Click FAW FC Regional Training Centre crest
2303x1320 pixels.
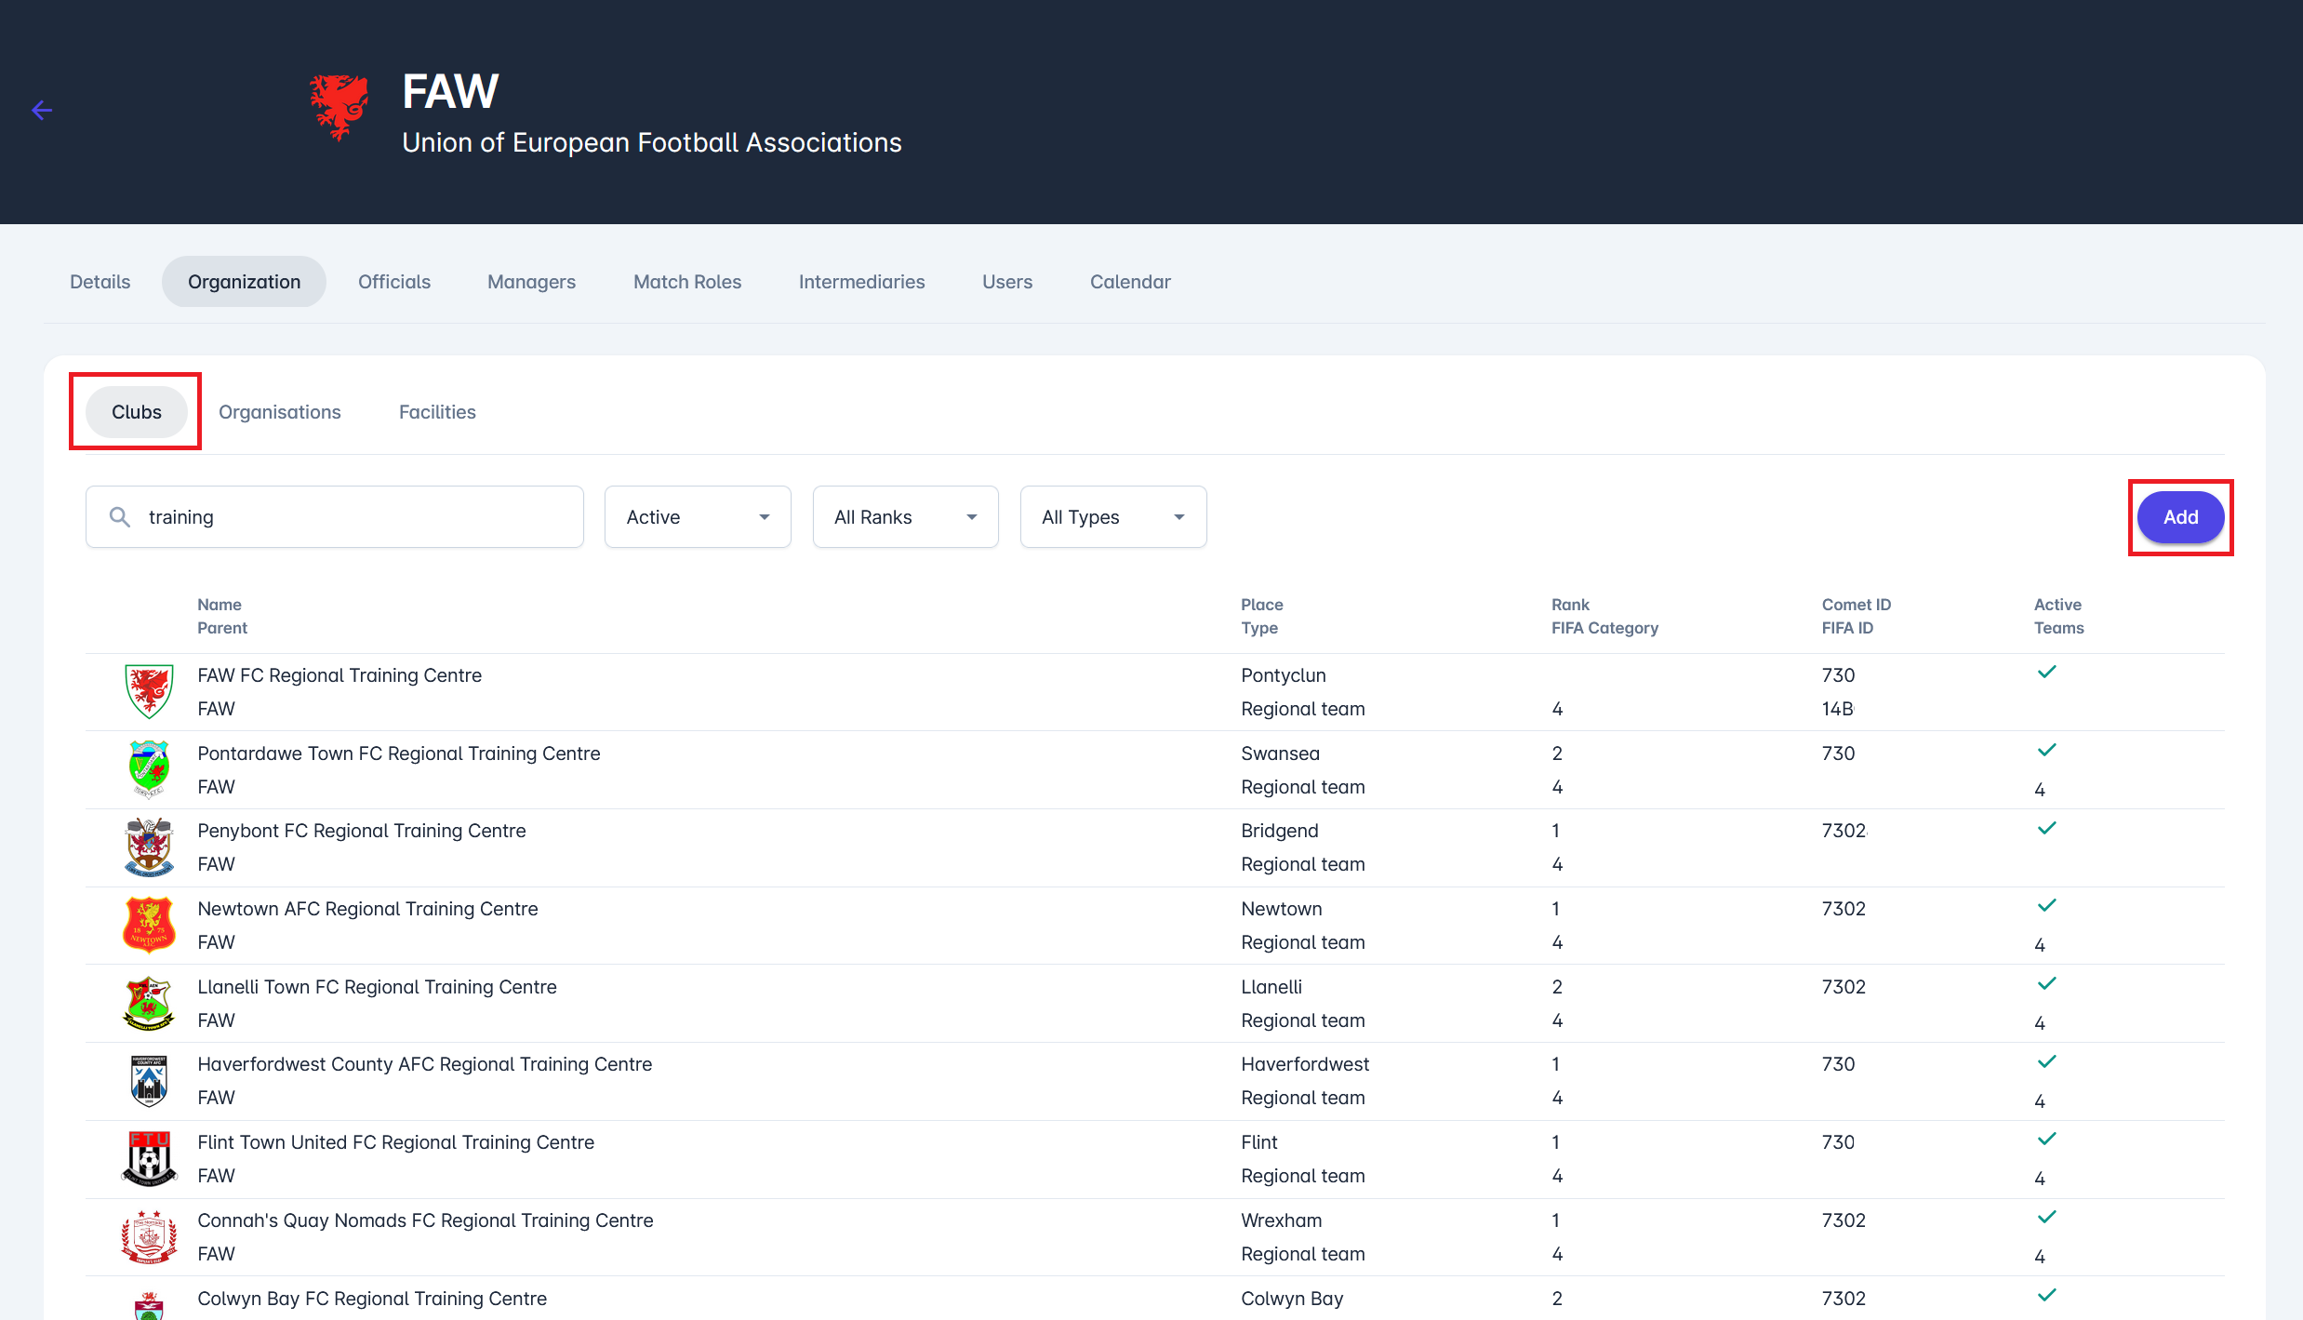pos(149,691)
